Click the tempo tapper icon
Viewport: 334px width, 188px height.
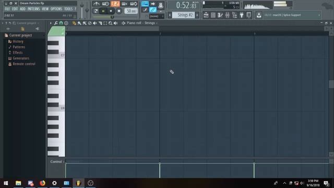(x=249, y=15)
